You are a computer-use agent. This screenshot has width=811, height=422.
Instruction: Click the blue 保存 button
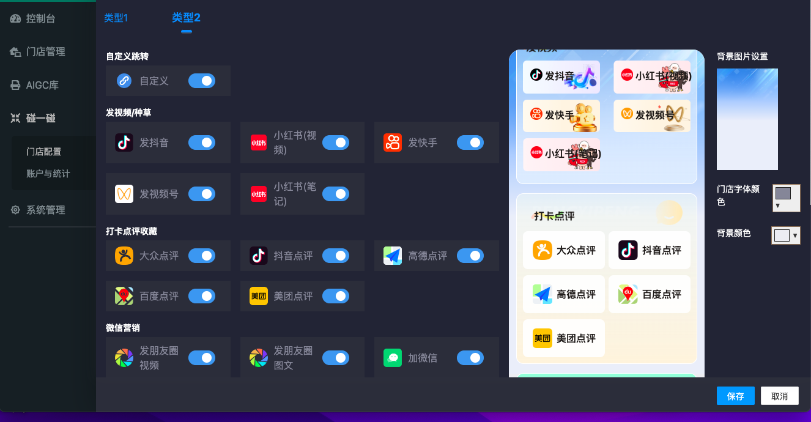point(736,396)
